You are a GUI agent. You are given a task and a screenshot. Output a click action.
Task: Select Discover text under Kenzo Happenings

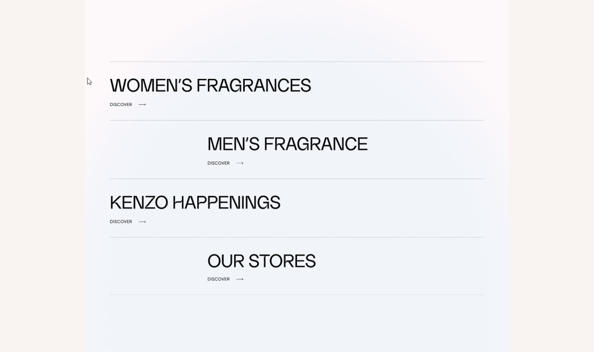(x=121, y=222)
